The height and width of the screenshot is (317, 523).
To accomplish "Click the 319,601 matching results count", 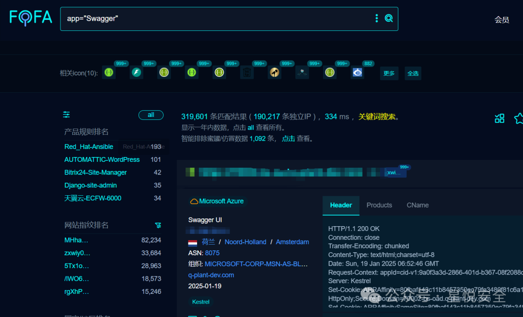I will click(195, 116).
